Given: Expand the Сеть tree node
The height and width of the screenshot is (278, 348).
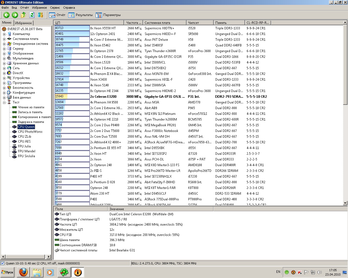Looking at the screenshot, I should [4, 68].
